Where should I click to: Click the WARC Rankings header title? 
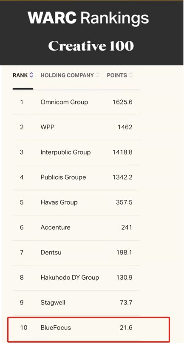(88, 17)
